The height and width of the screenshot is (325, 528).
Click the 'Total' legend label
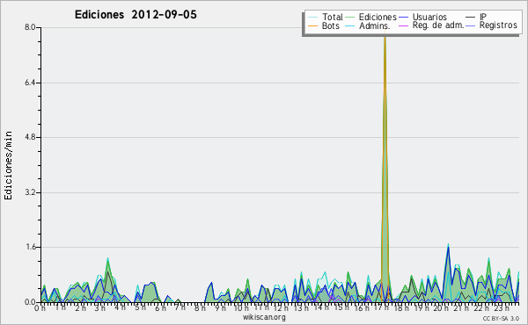[333, 17]
